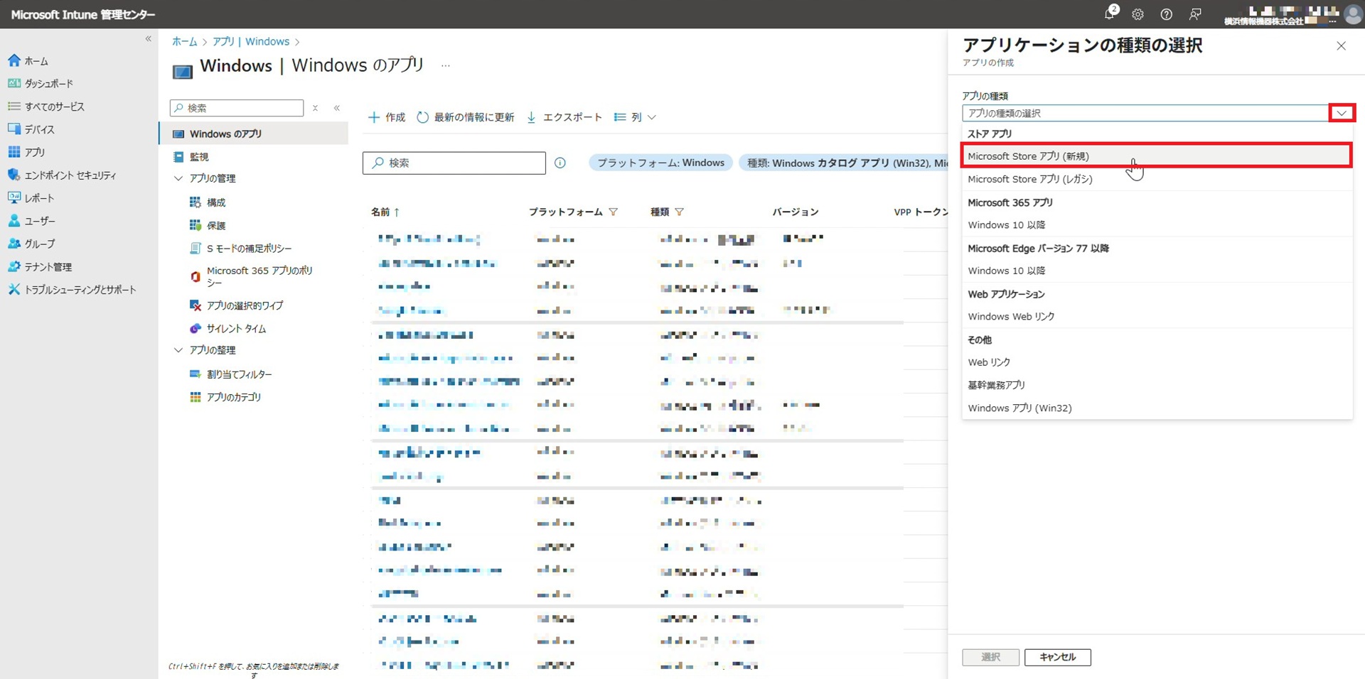Collapse the アプリの整理 tree section
The height and width of the screenshot is (679, 1365).
[x=178, y=350]
